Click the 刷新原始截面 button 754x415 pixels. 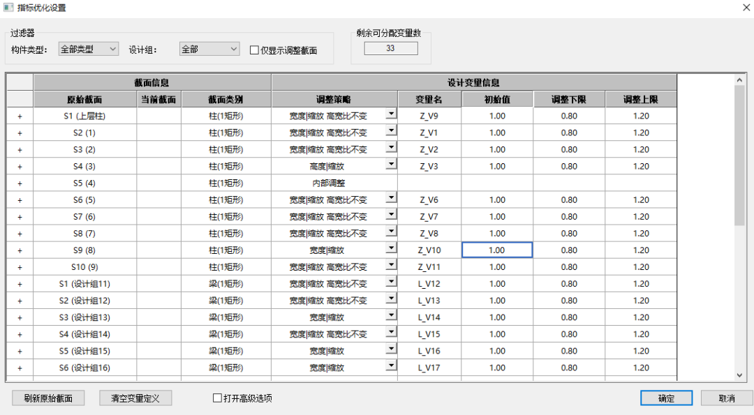pyautogui.click(x=47, y=398)
